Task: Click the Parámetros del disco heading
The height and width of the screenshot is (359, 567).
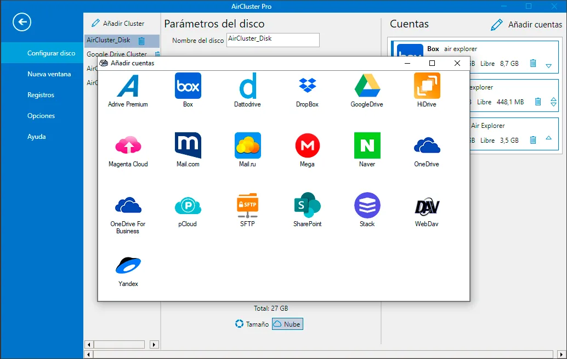Action: pyautogui.click(x=214, y=24)
